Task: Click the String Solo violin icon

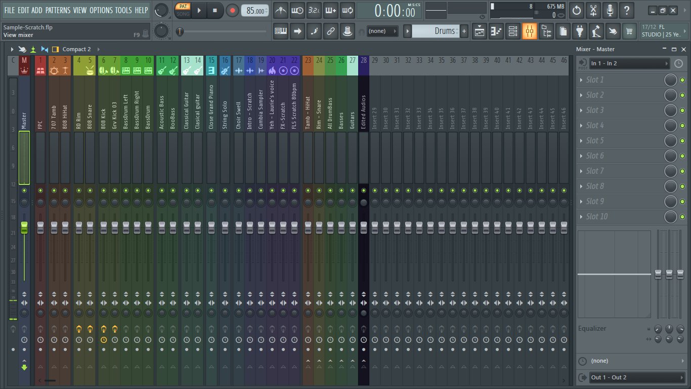Action: 225,71
